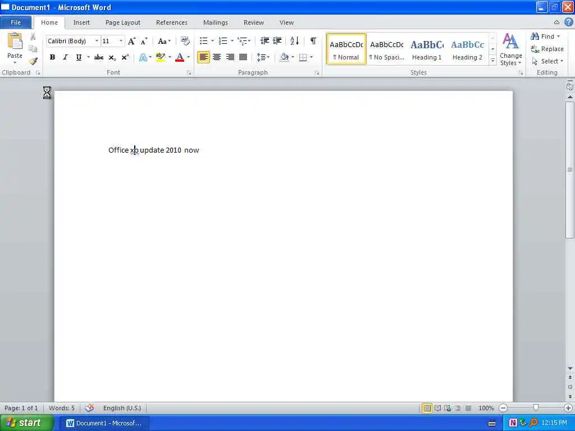575x431 pixels.
Task: Align paragraph text to the right
Action: point(230,57)
